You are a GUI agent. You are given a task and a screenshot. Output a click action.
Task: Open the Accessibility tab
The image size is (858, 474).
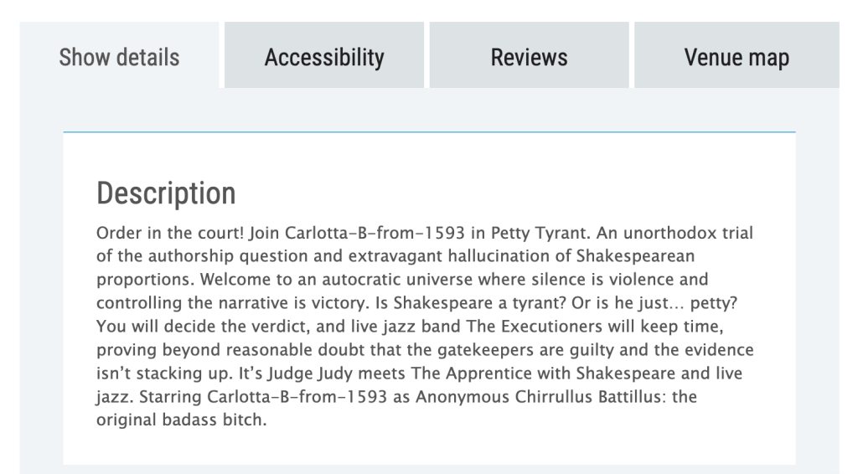pyautogui.click(x=324, y=57)
